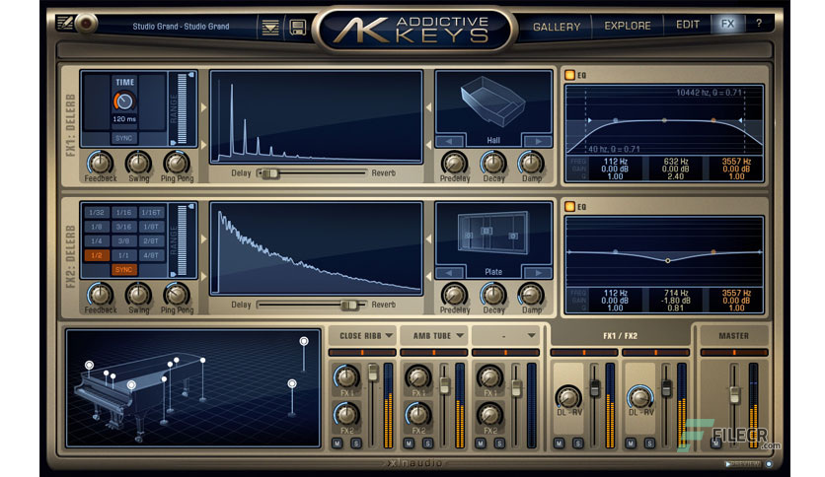
Task: Enable SYNC in FX1 delay
Action: point(124,138)
